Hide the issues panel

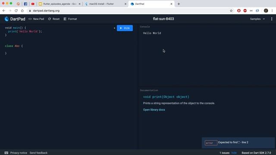coord(234,153)
